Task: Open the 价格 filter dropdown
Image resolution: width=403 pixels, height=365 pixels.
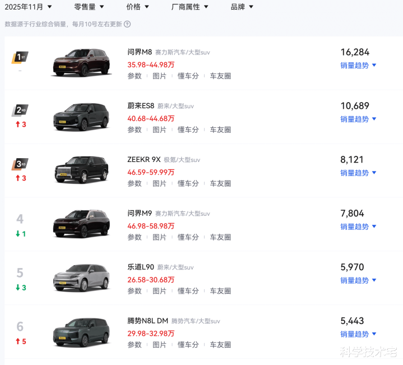Action: (137, 7)
